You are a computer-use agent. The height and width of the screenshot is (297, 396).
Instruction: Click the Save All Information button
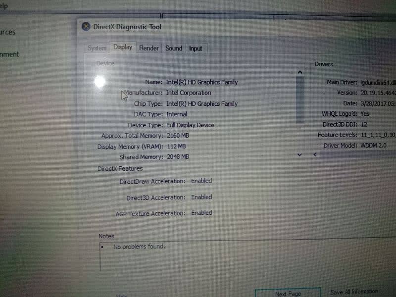pyautogui.click(x=355, y=292)
